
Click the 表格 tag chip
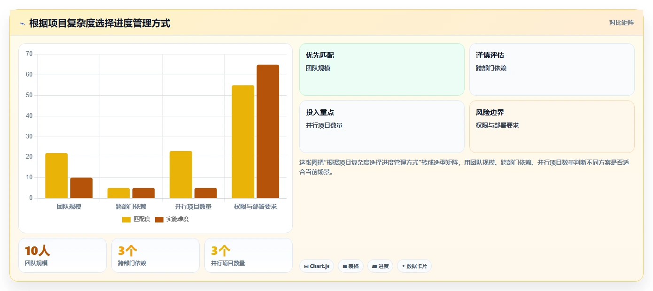point(351,266)
